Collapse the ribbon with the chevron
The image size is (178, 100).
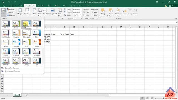tap(176, 18)
